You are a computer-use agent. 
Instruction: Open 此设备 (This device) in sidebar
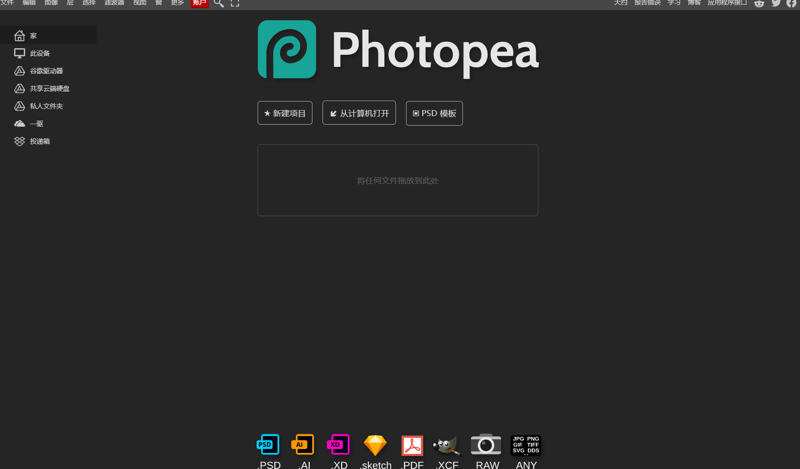tap(48, 53)
